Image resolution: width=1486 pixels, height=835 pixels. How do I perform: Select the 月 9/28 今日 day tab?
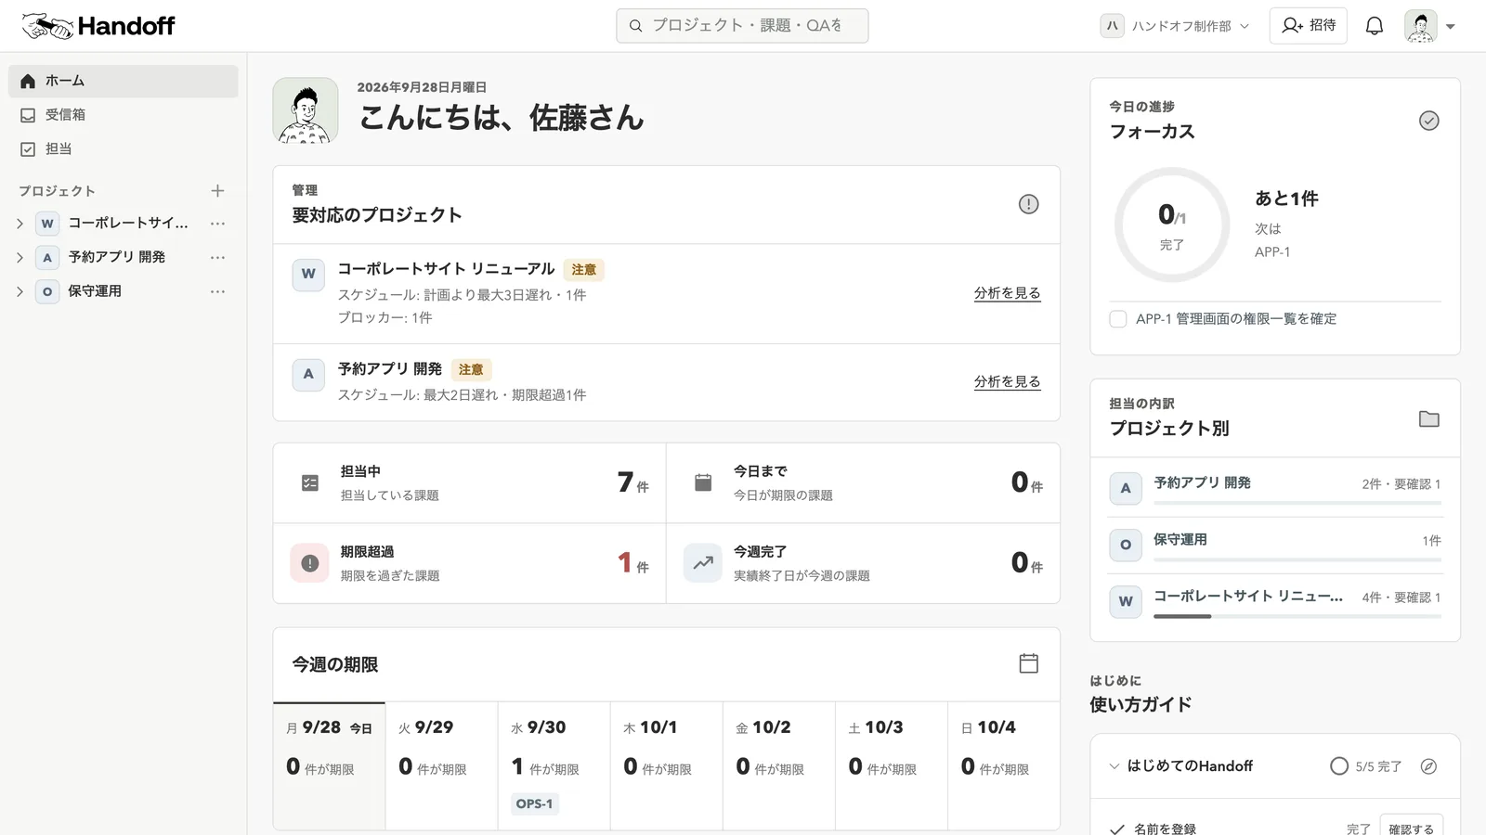(x=329, y=765)
